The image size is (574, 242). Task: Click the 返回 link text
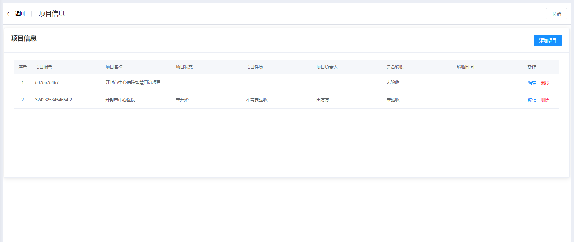(x=20, y=14)
